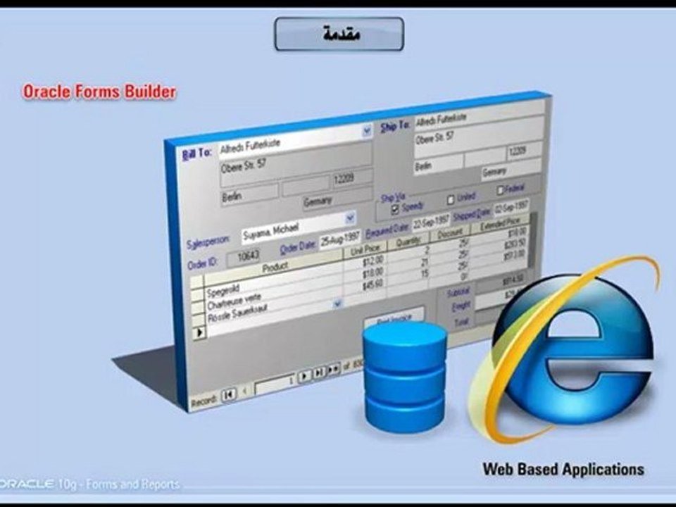Check the Federal shipping checkbox
This screenshot has width=676, height=507.
pyautogui.click(x=500, y=190)
